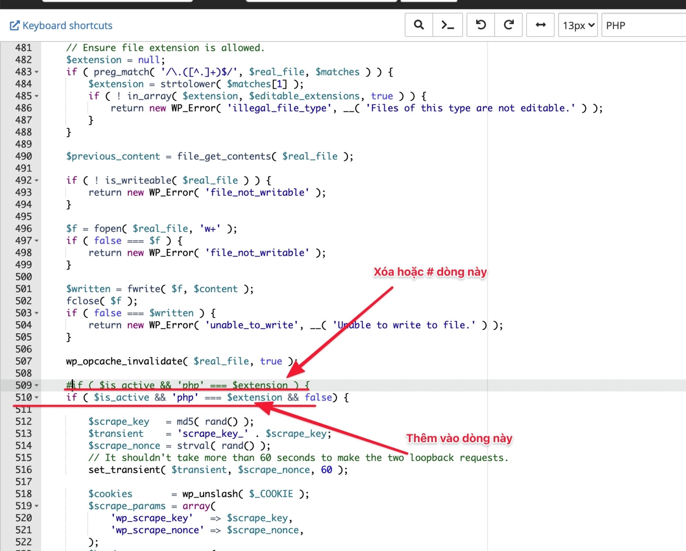Viewport: 686px width, 551px height.
Task: Open the Keyboard shortcuts link
Action: [x=67, y=25]
